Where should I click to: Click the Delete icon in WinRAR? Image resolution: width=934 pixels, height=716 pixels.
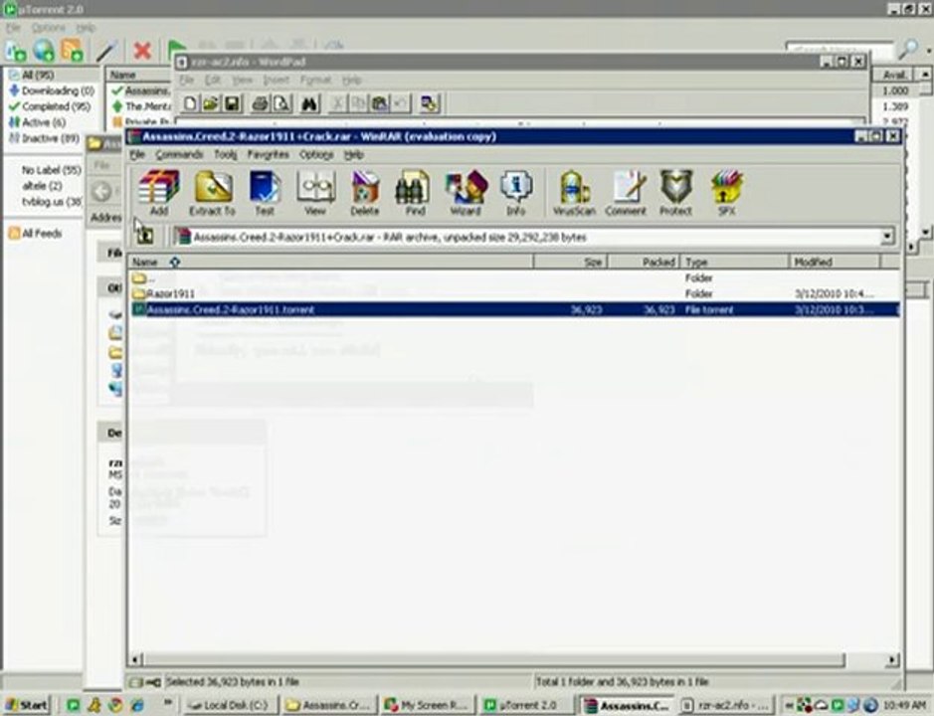click(364, 192)
